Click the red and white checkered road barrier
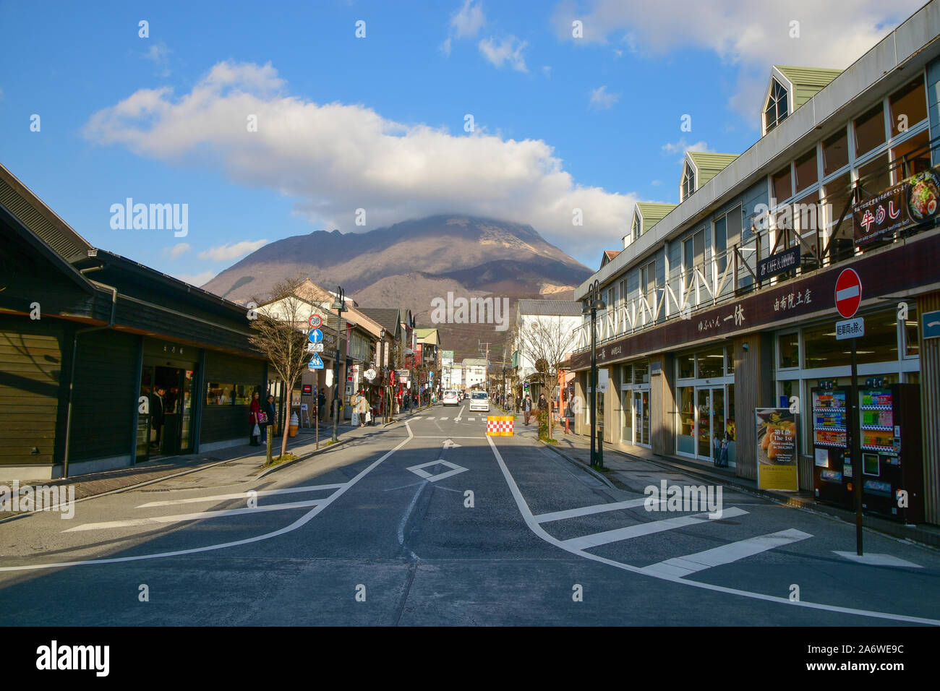The width and height of the screenshot is (940, 691). click(x=500, y=426)
